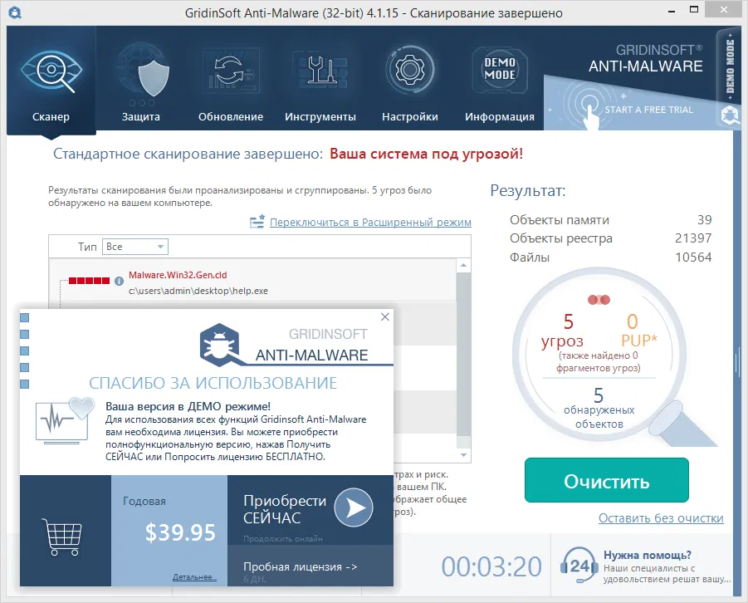Toggle the first blue square in popup

click(x=25, y=317)
